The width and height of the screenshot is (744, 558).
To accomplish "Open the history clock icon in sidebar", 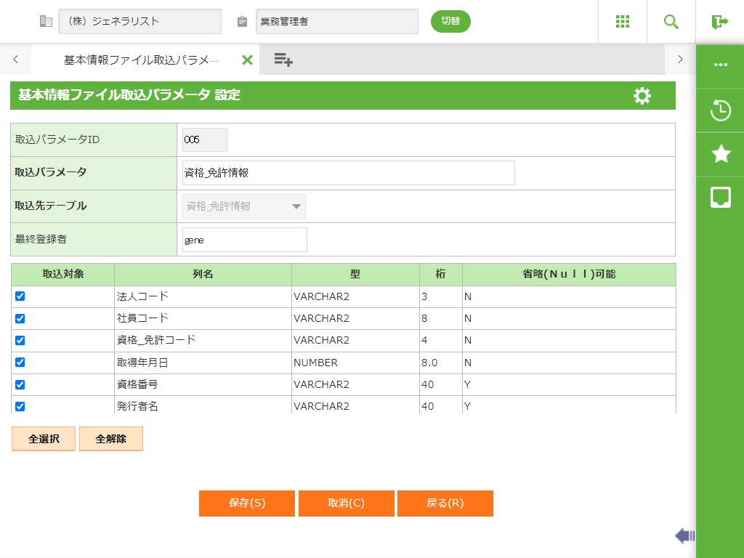I will [720, 110].
